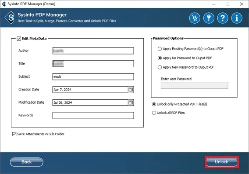
Task: Click the title bar app icon
Action: (x=4, y=4)
